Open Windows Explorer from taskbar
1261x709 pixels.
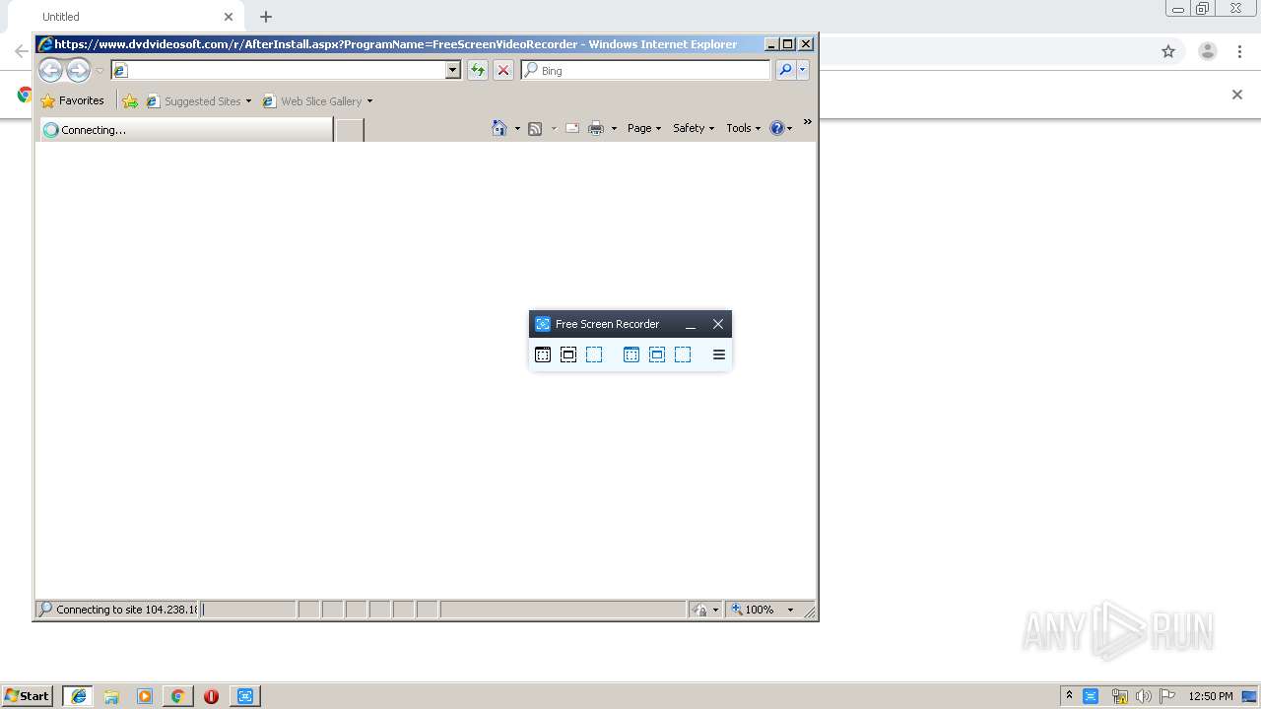click(111, 696)
